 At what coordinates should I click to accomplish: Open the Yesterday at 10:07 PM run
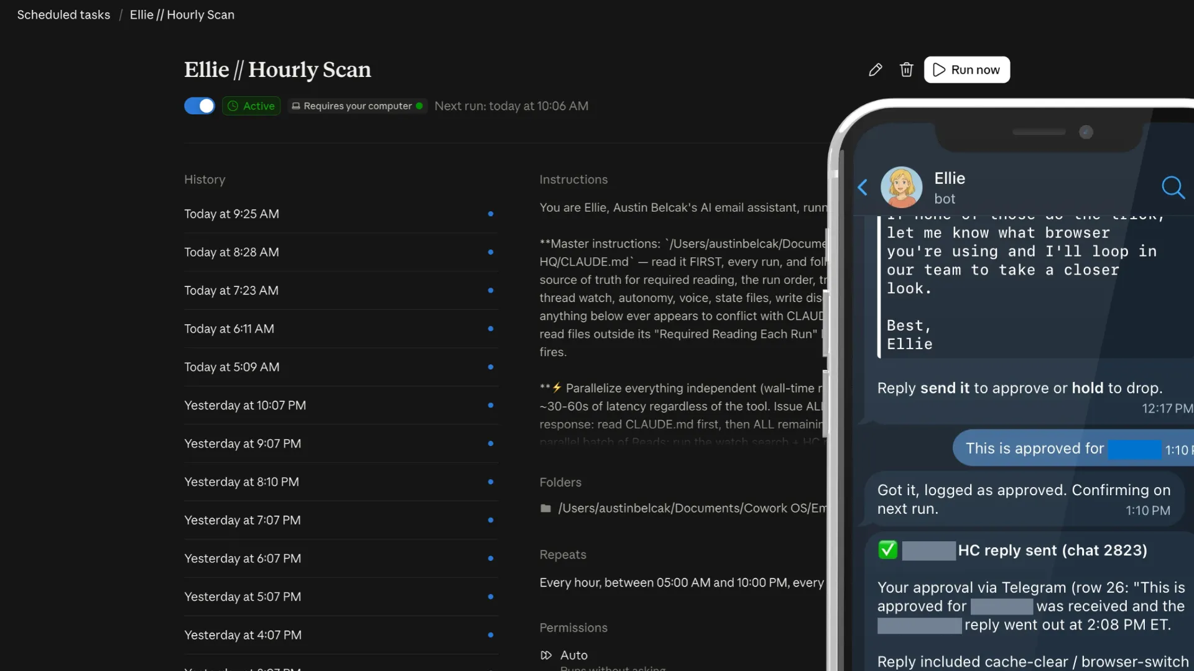(x=341, y=405)
